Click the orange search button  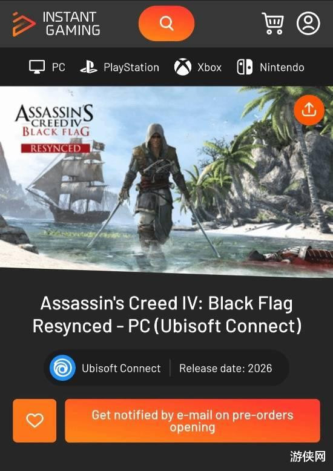(x=166, y=23)
